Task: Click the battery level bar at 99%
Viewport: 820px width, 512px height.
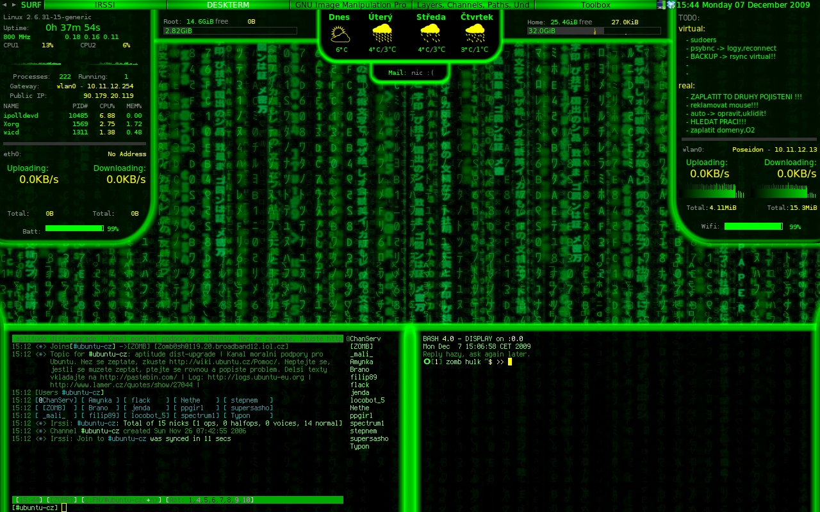Action: pyautogui.click(x=74, y=228)
